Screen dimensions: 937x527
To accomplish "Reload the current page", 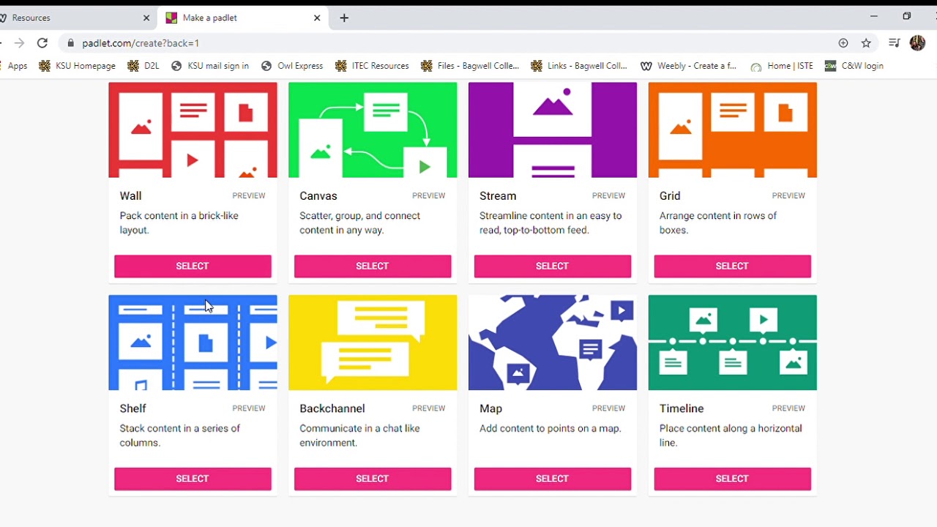I will pyautogui.click(x=42, y=43).
